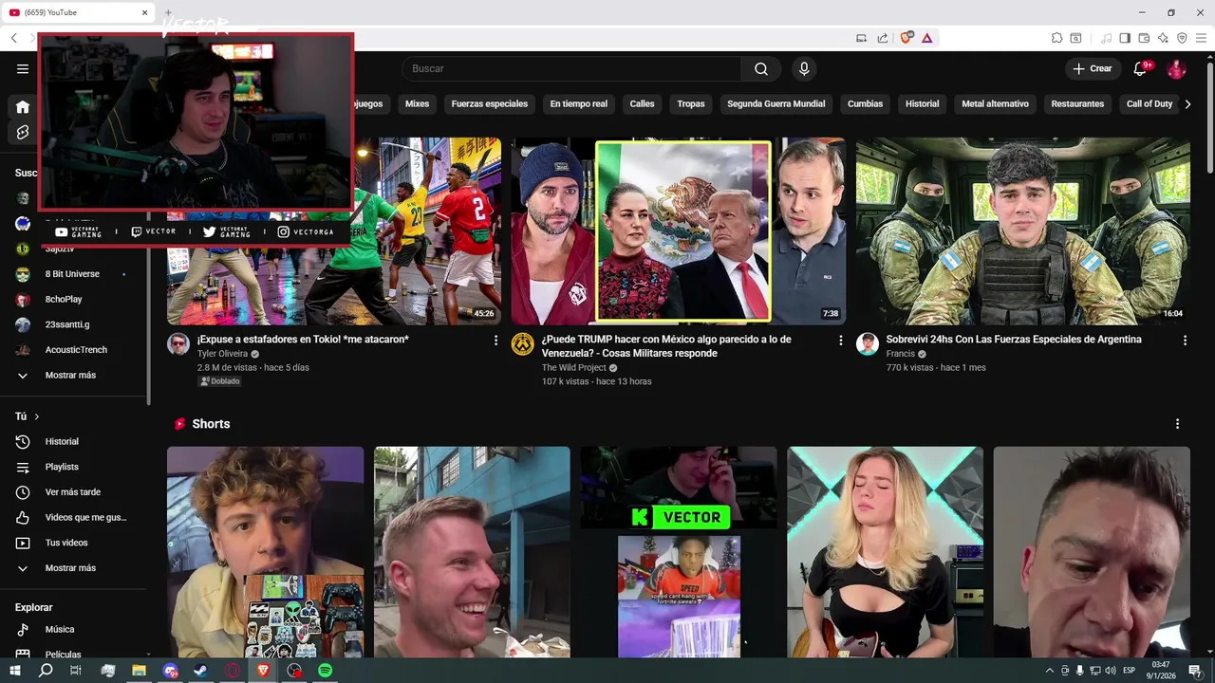The image size is (1215, 683).
Task: Open the Brave Wallet icon
Action: click(x=1144, y=38)
